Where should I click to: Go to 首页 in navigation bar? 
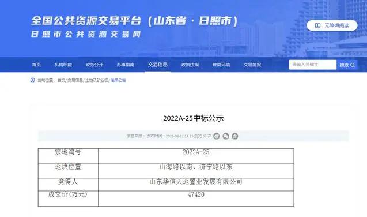36,65
